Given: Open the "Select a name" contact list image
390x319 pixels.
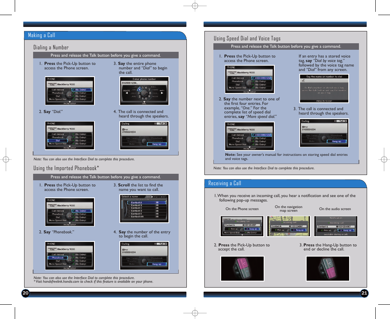Looking at the screenshot, I should (144, 208).
